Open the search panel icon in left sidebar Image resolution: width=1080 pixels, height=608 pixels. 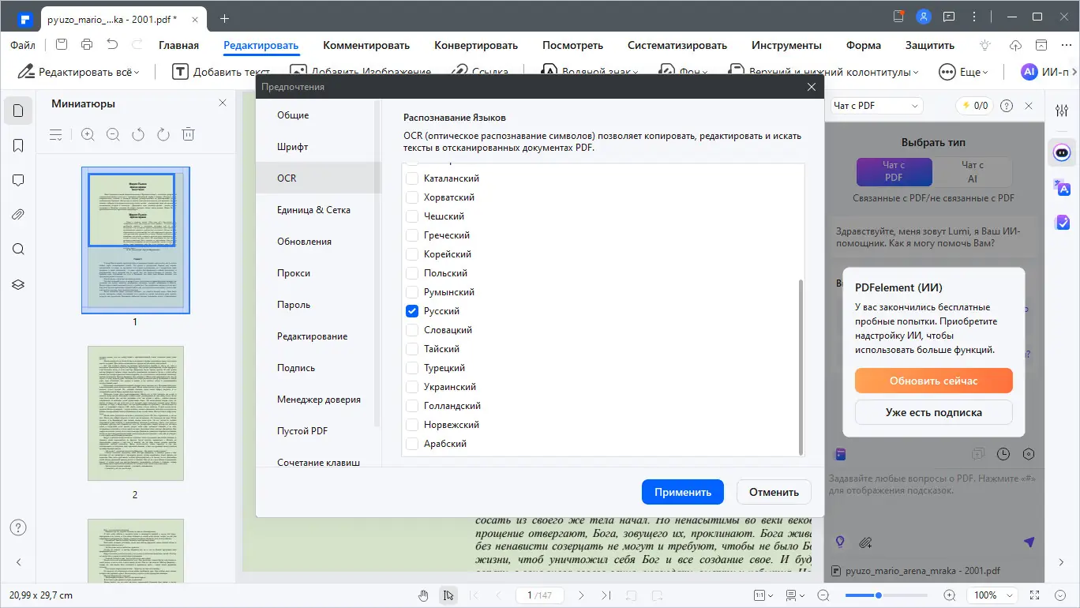click(18, 250)
